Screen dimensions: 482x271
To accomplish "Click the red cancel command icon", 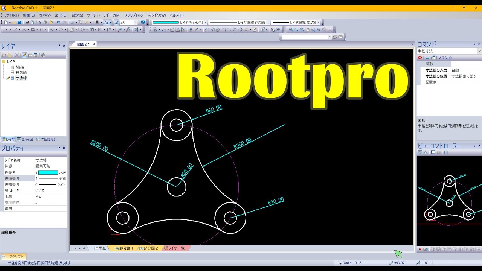I will tap(420, 58).
